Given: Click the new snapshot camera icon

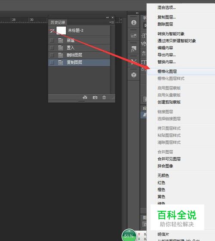Looking at the screenshot, I should [95, 97].
